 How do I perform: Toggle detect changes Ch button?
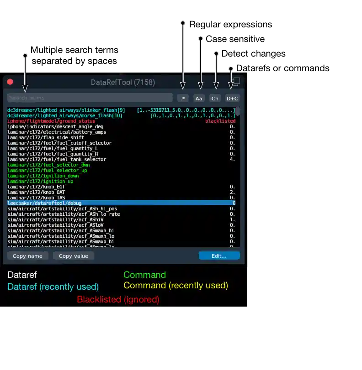[x=215, y=99]
